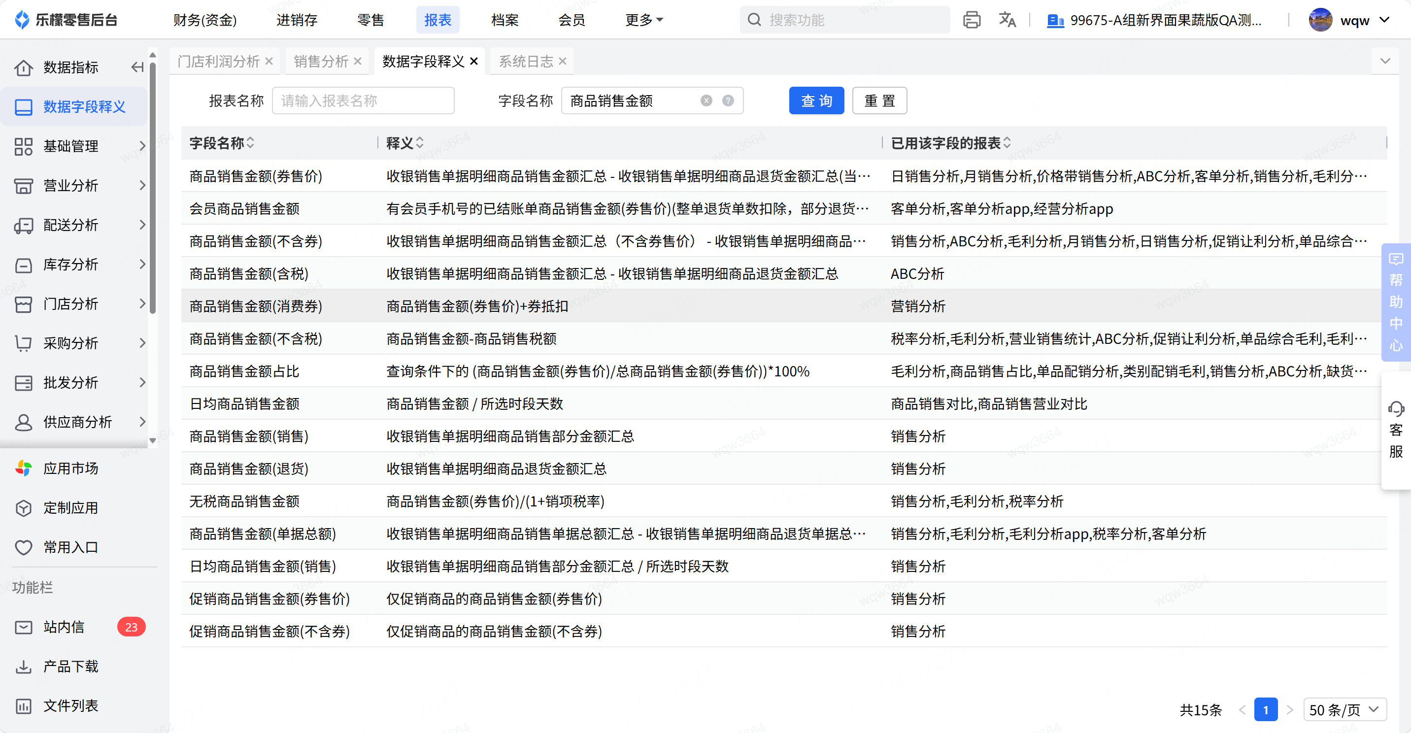
Task: Open 站内信 mail icon
Action: 24,627
